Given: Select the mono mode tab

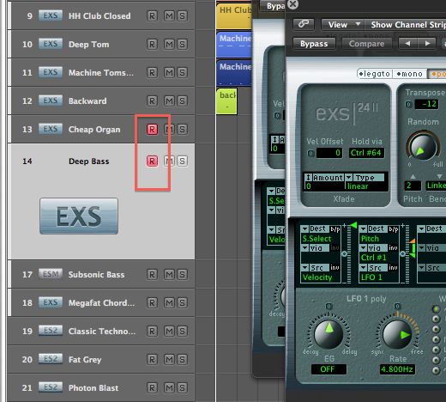Looking at the screenshot, I should 410,74.
